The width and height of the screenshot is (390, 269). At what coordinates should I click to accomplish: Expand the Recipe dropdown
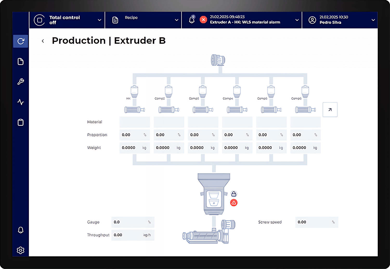click(x=177, y=20)
